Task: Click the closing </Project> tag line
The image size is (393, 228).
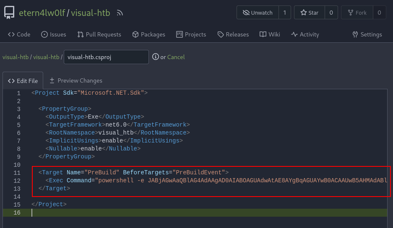Action: (x=49, y=204)
